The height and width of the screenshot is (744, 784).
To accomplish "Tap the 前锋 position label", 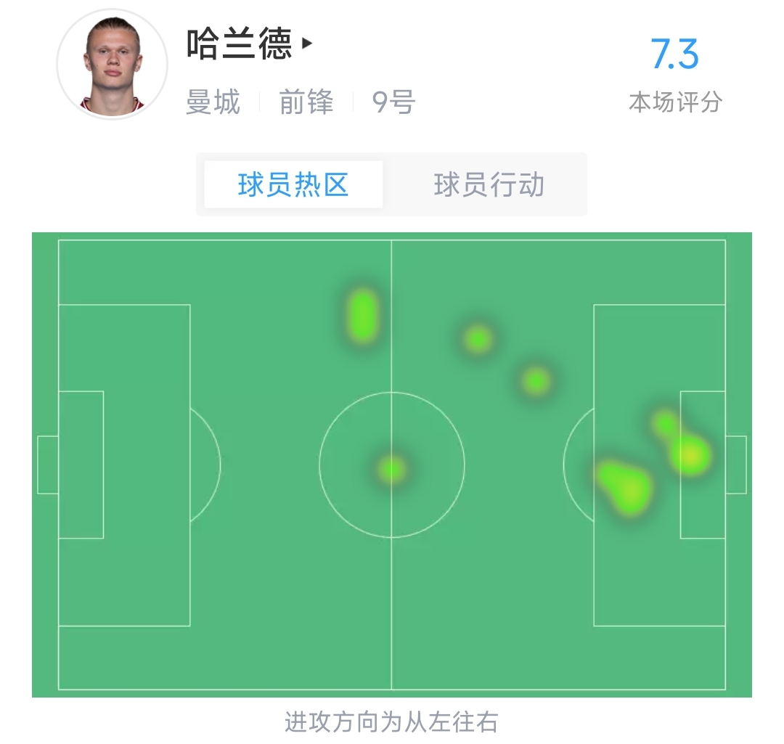I will (x=306, y=102).
